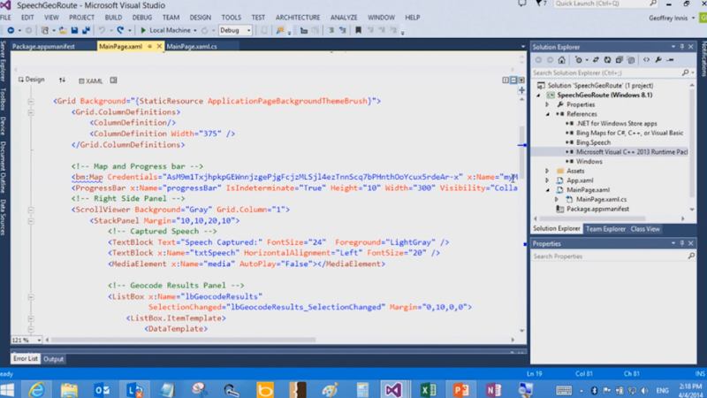This screenshot has width=707, height=398.
Task: Select the Bing.Speech reference
Action: 593,142
